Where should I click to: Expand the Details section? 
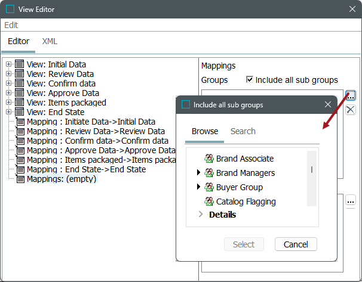click(x=201, y=215)
